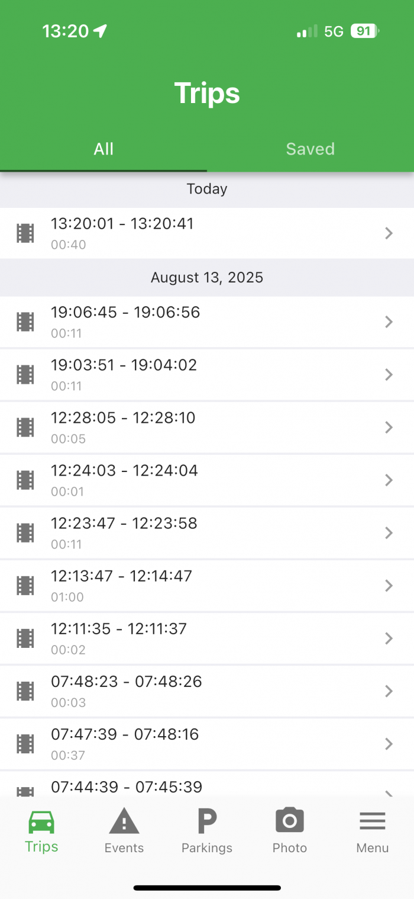The height and width of the screenshot is (899, 414).
Task: Tap the status bar battery indicator
Action: [x=364, y=31]
